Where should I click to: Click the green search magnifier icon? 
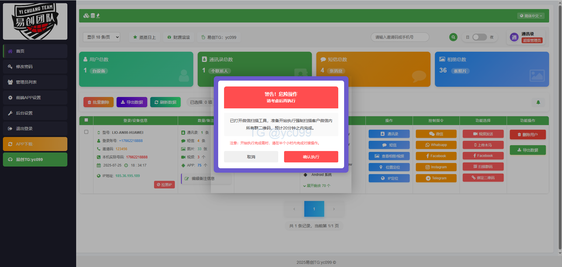[x=453, y=37]
